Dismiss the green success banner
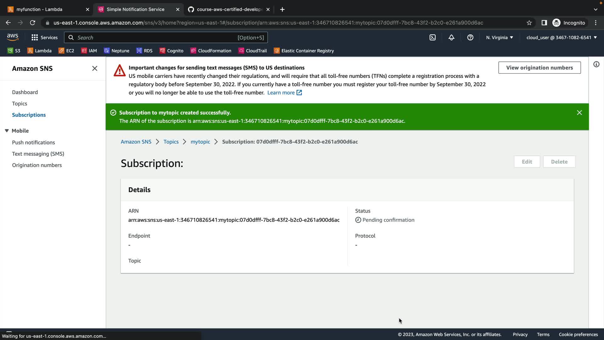This screenshot has height=340, width=604. 579,113
